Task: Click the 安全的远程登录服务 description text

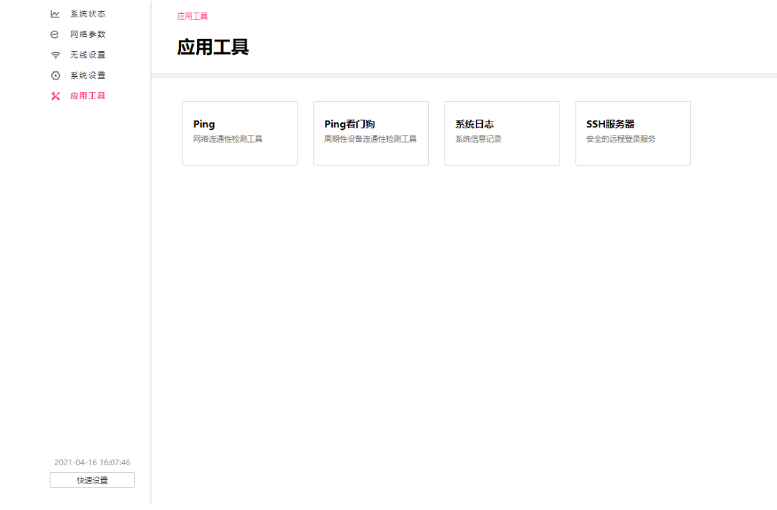Action: click(x=620, y=138)
